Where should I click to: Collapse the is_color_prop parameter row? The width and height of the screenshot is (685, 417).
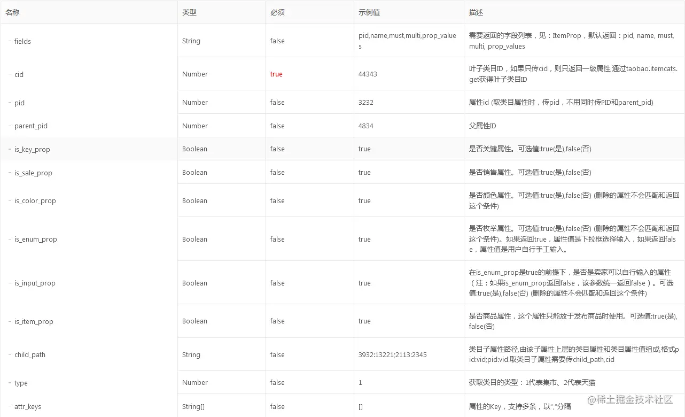9,200
